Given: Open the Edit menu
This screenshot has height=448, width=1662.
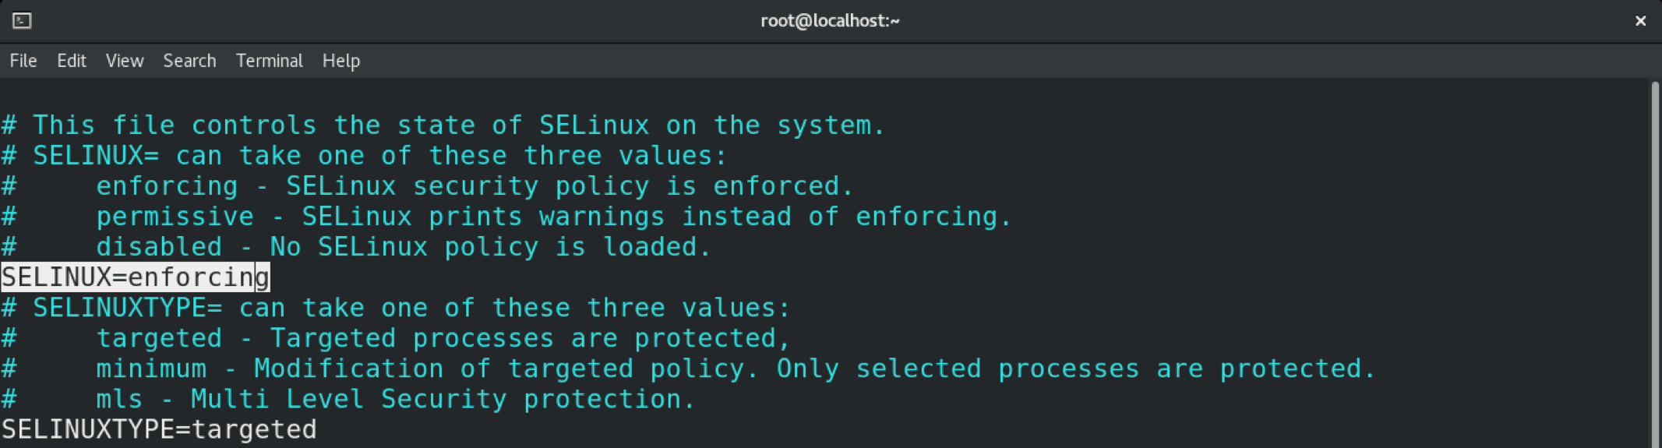Looking at the screenshot, I should tap(72, 61).
